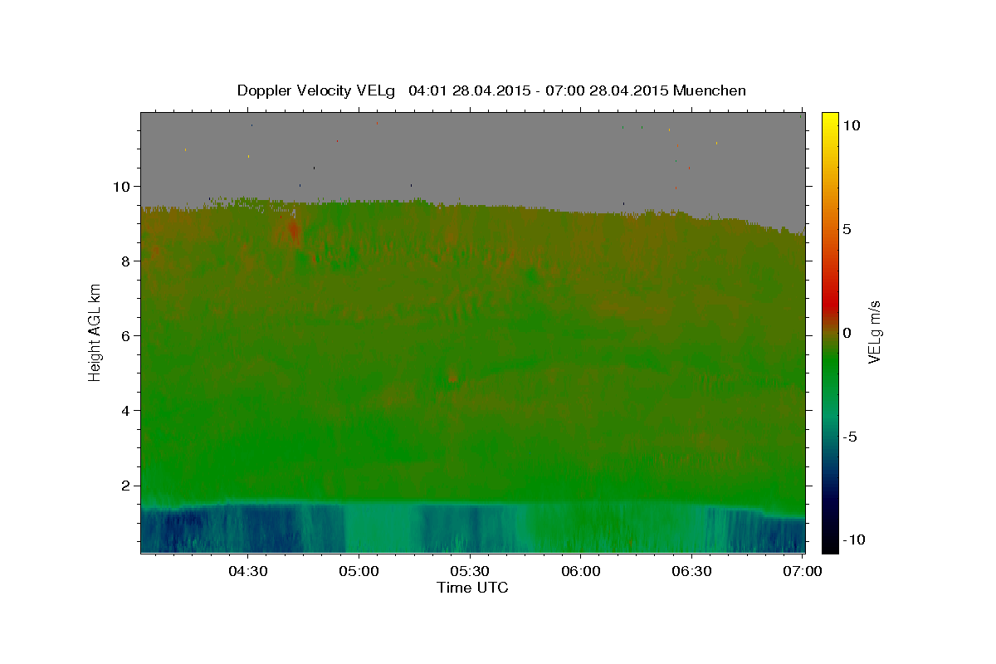The image size is (996, 664).
Task: Click the '05:00' time axis label
Action: pyautogui.click(x=359, y=571)
